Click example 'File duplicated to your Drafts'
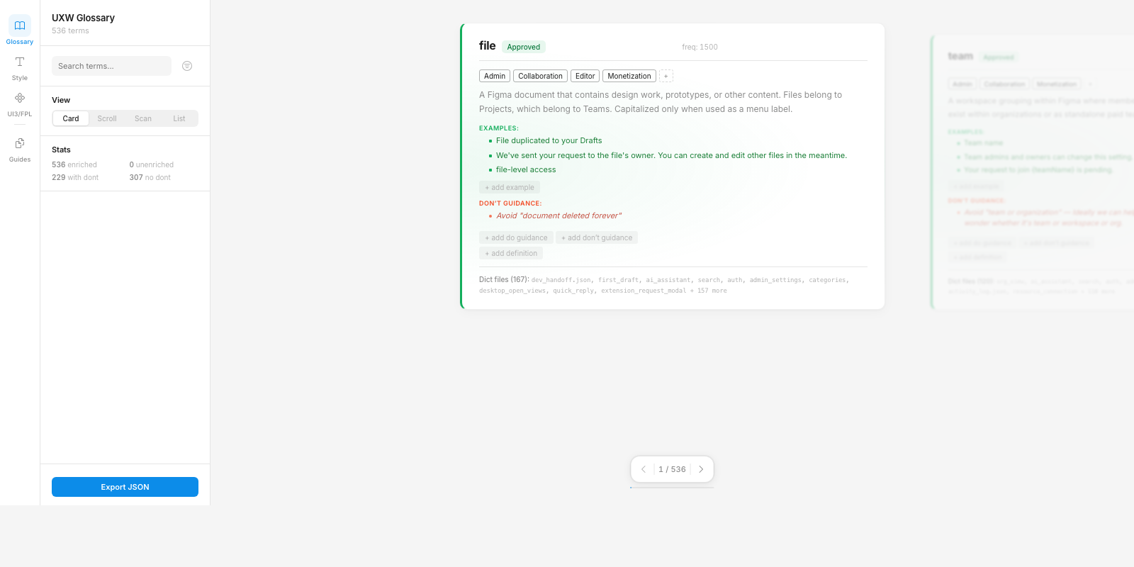 coord(549,140)
